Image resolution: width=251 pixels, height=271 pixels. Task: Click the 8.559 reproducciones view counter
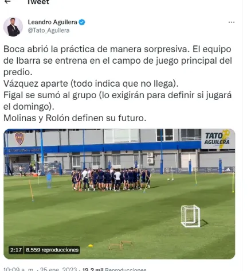(x=52, y=250)
